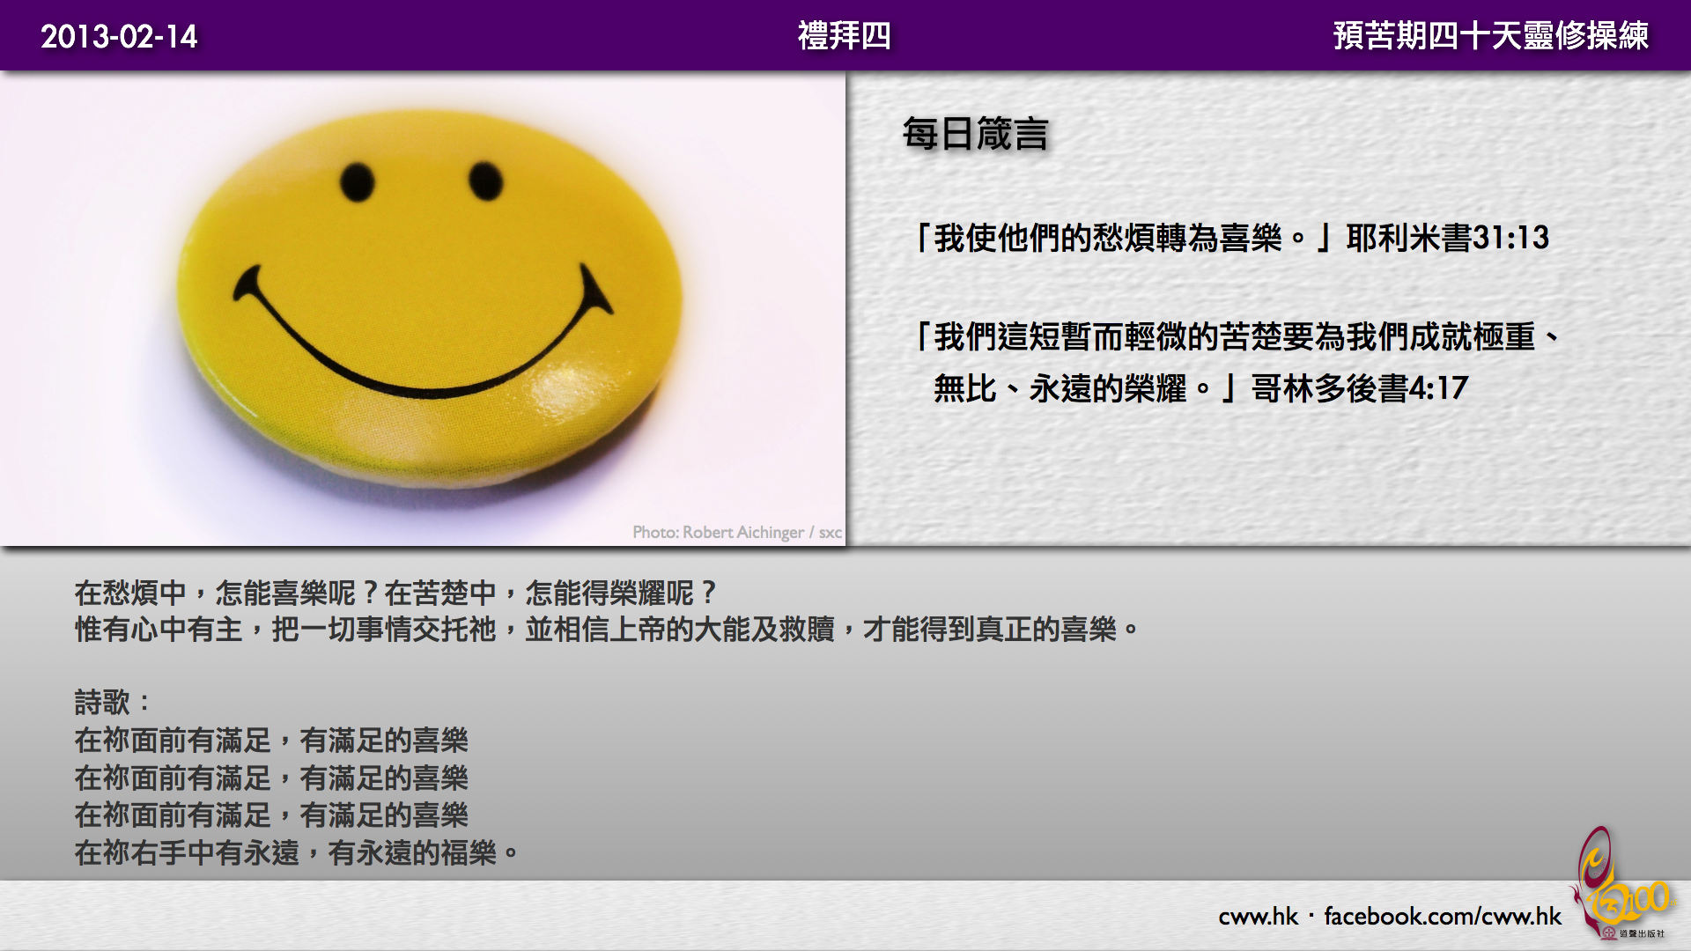Click the date 2013-02-14 in header

tap(119, 36)
